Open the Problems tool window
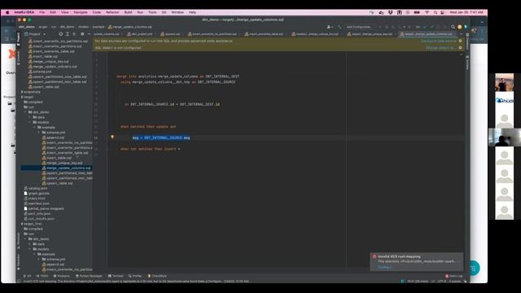This screenshot has width=521, height=293. (x=62, y=276)
